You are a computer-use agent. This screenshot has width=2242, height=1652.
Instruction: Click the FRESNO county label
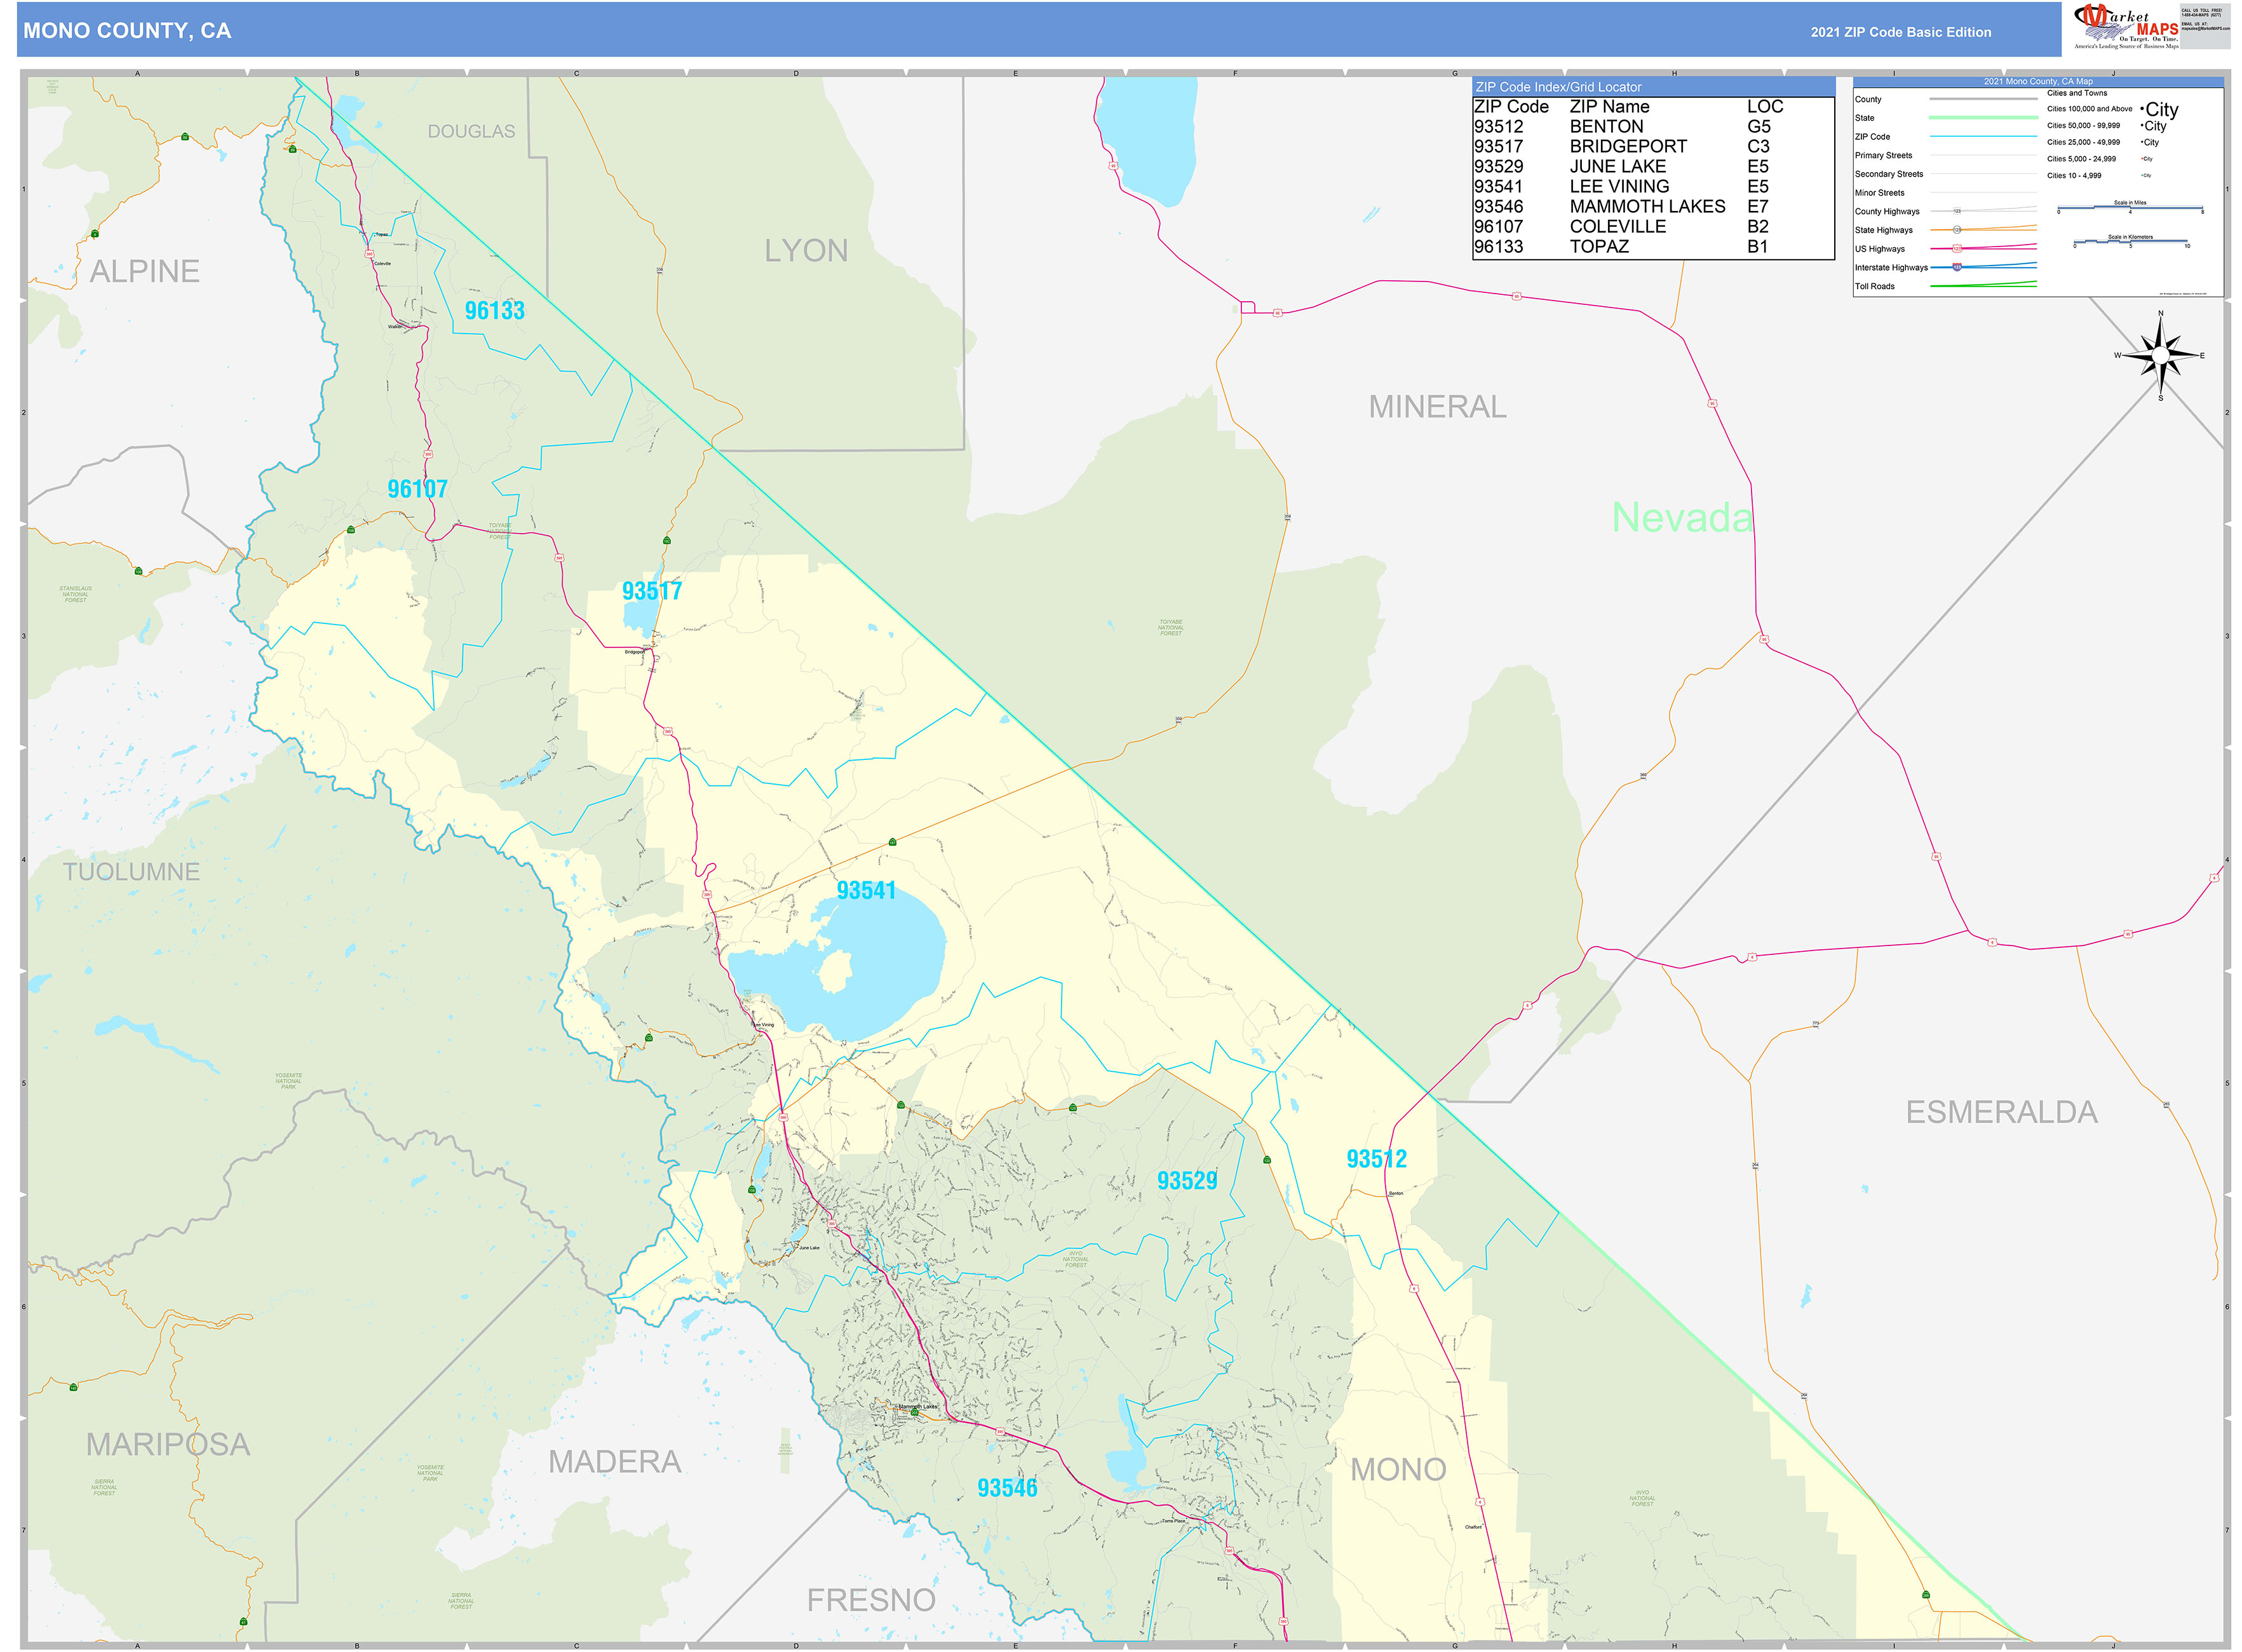[871, 1601]
